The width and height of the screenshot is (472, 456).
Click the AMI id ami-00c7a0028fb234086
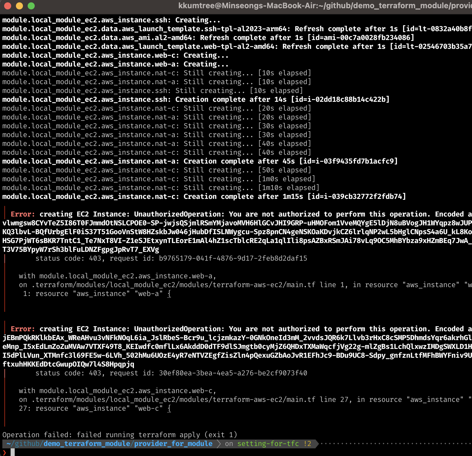click(367, 38)
